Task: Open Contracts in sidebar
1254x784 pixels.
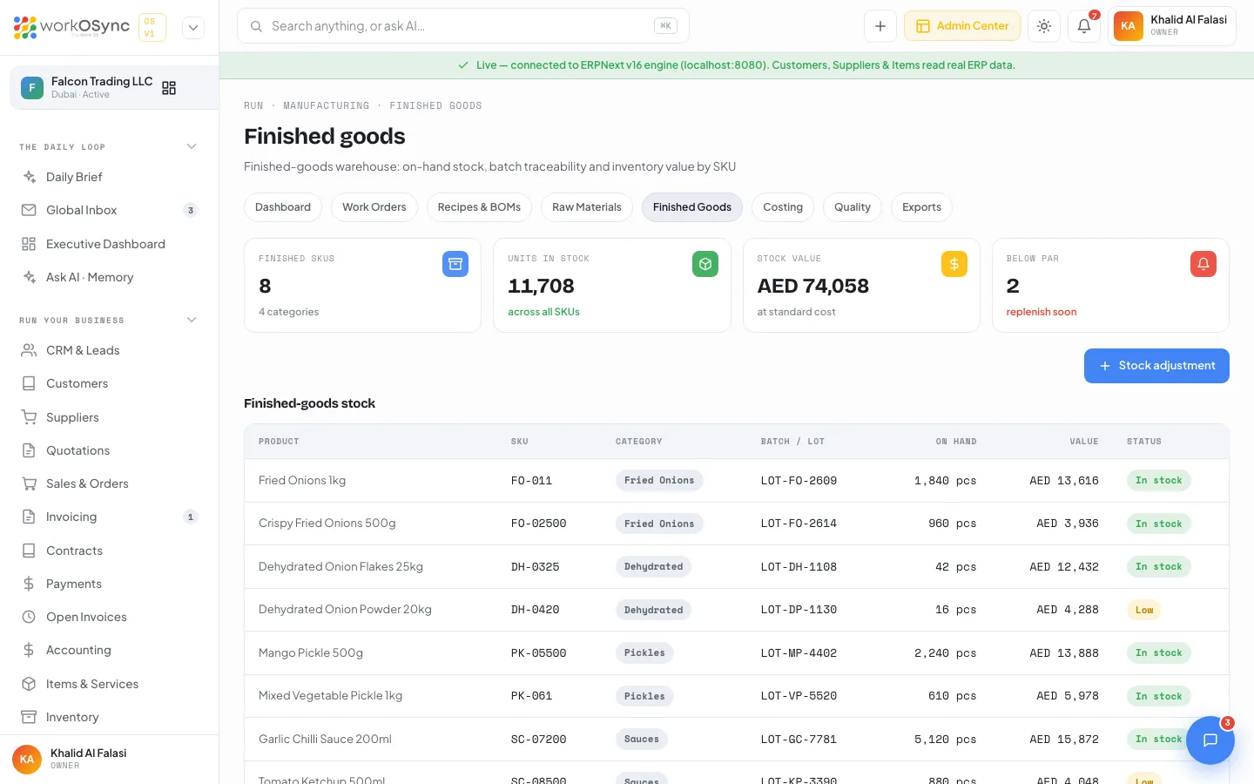Action: pyautogui.click(x=110, y=551)
